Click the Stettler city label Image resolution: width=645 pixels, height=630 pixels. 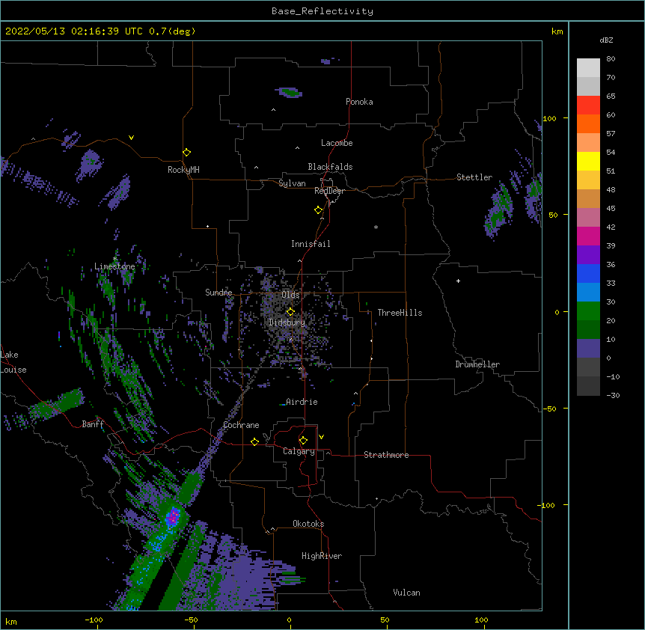[x=474, y=177]
